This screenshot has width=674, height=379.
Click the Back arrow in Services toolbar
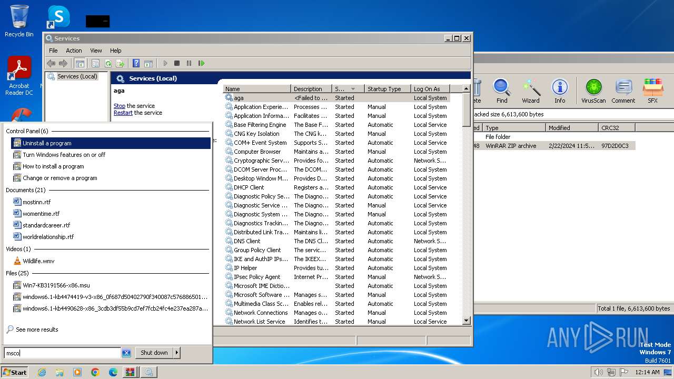pyautogui.click(x=51, y=63)
